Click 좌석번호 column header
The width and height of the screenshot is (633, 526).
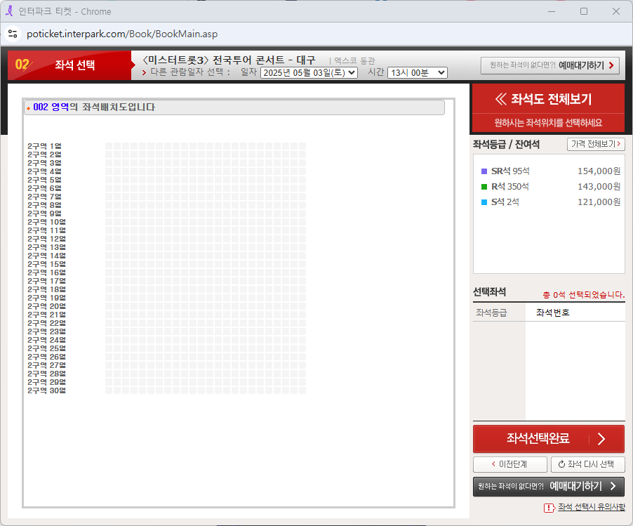point(553,313)
